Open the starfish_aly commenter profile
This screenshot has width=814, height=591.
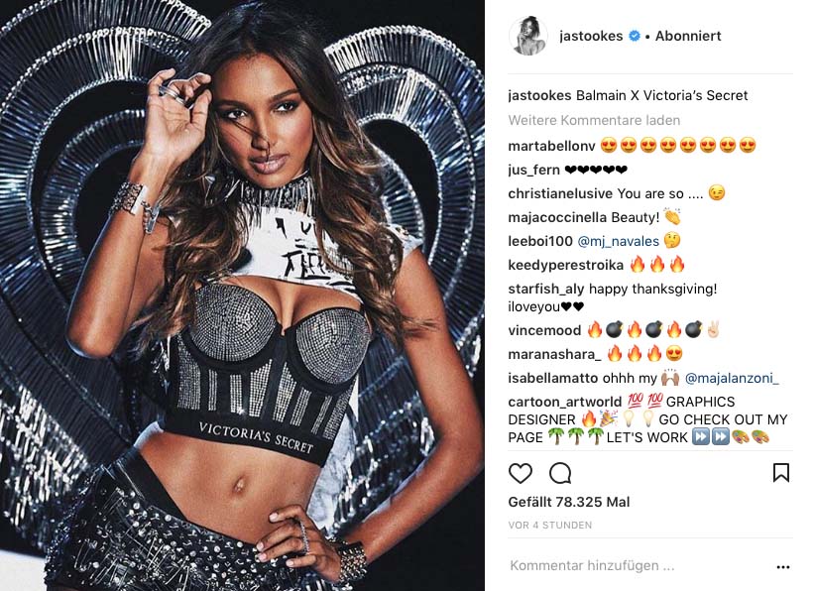[546, 290]
